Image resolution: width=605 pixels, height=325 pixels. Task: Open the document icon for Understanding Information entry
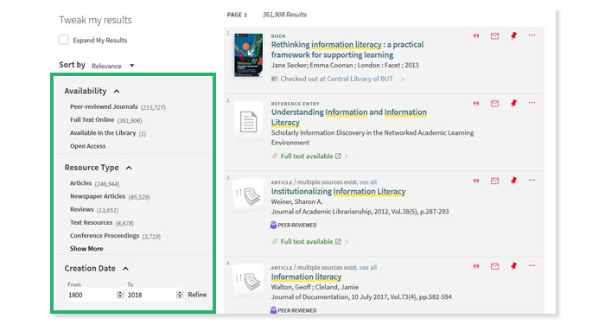(x=249, y=122)
